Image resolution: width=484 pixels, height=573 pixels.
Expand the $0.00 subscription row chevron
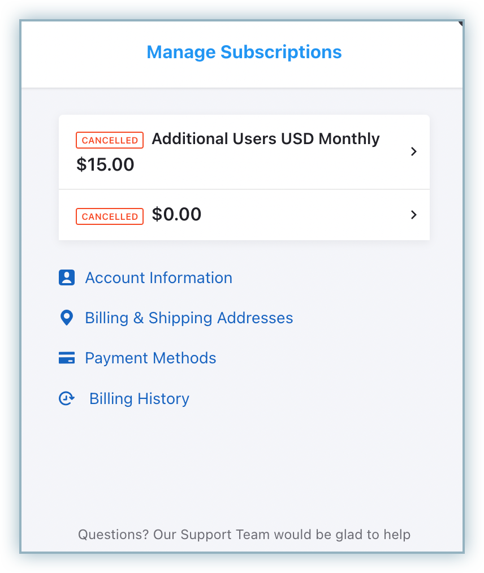click(x=413, y=215)
